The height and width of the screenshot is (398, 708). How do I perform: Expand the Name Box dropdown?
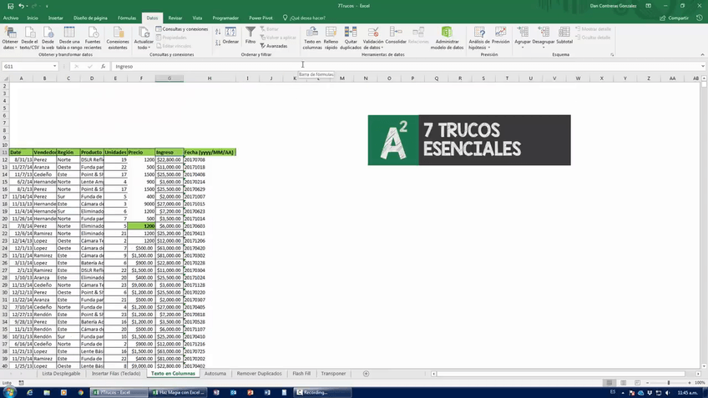[x=54, y=67]
